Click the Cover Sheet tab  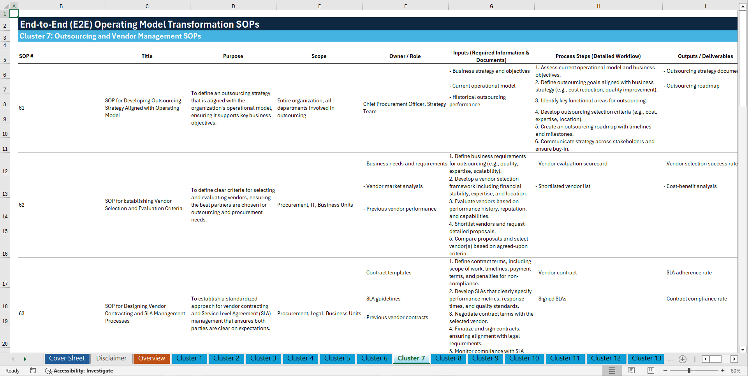(x=67, y=358)
